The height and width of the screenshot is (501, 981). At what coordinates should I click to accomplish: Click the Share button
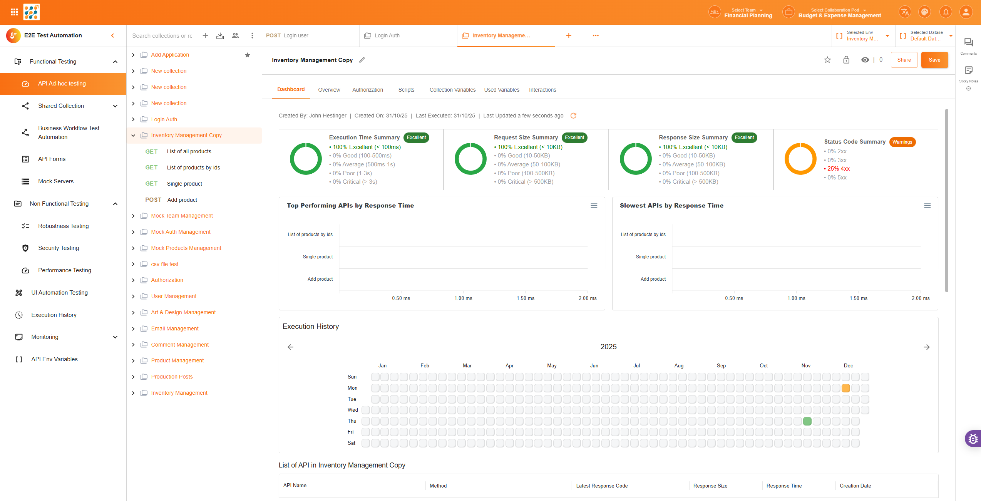904,60
